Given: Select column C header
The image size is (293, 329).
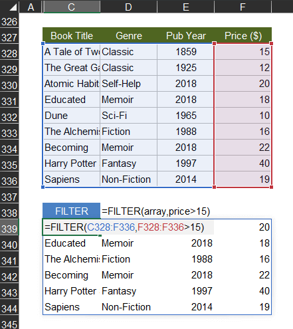Looking at the screenshot, I should point(71,7).
